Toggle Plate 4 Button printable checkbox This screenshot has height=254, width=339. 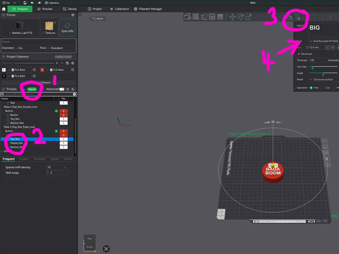(x=56, y=111)
